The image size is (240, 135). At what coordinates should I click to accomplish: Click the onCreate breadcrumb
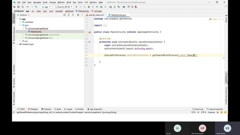click(x=98, y=11)
